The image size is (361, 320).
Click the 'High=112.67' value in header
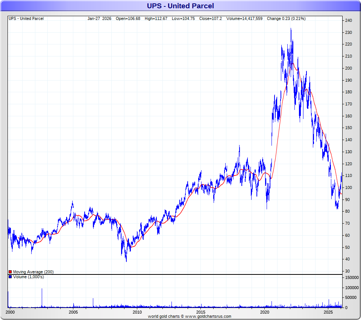point(156,18)
